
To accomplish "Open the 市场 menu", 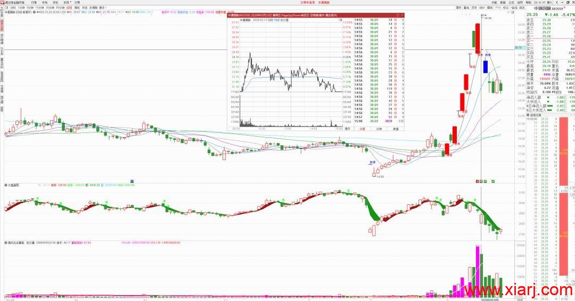I will (44, 2).
